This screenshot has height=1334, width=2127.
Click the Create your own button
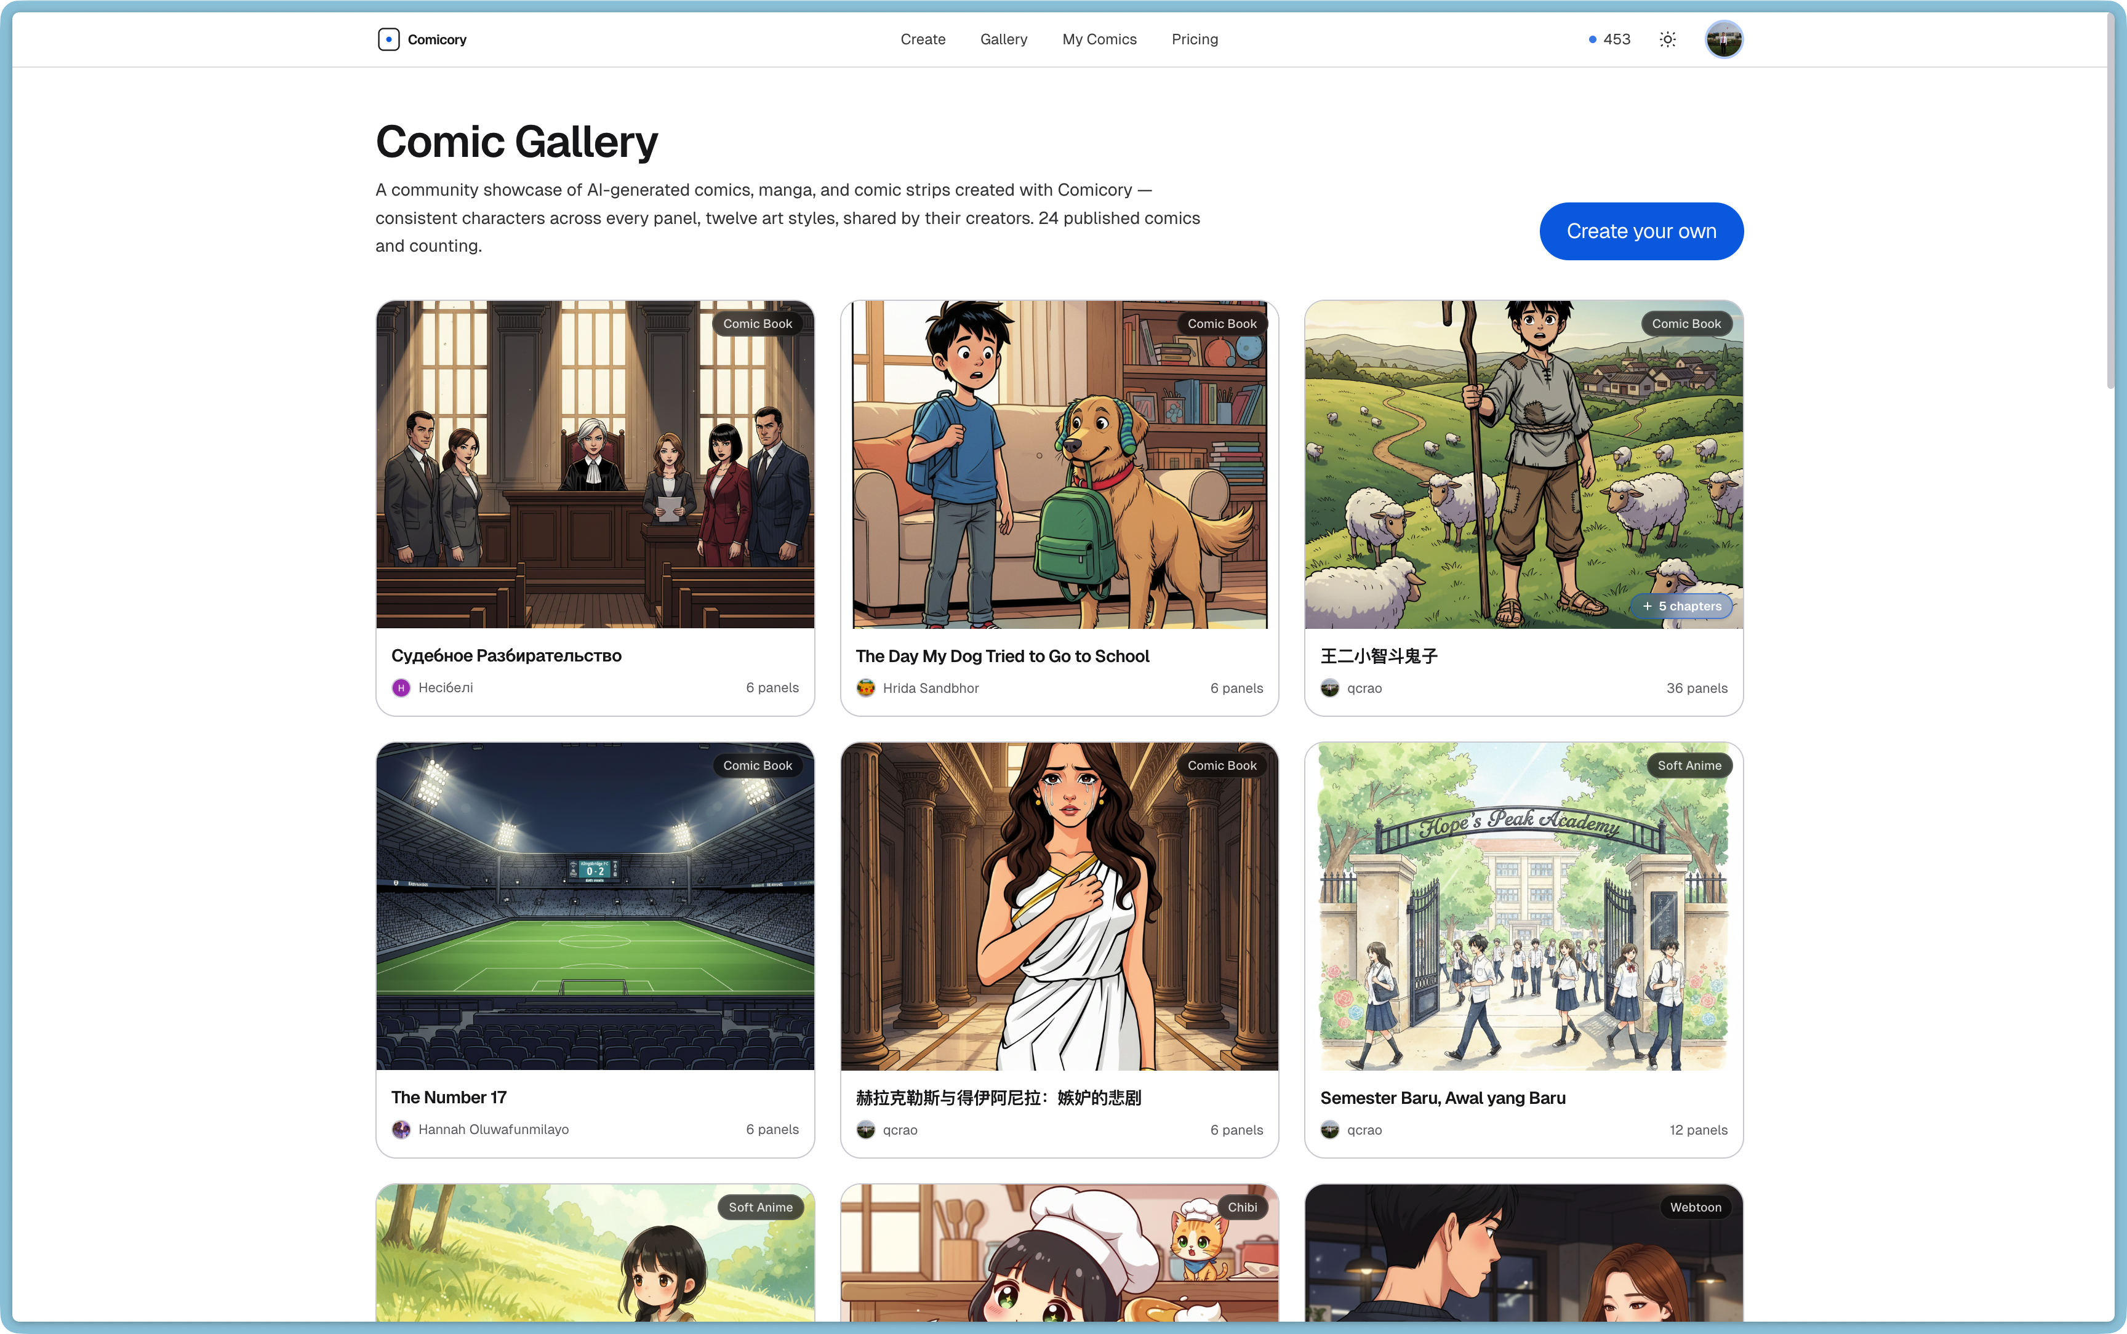point(1640,230)
